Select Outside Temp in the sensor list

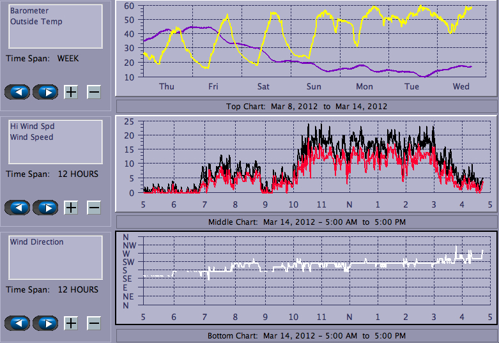[36, 21]
